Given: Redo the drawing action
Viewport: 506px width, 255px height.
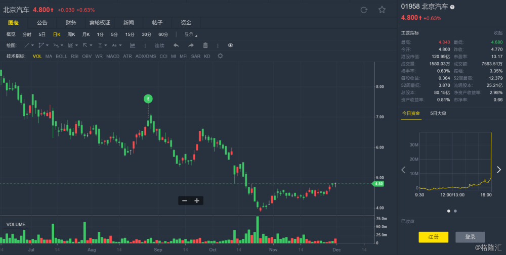Looking at the screenshot, I should pos(191,45).
